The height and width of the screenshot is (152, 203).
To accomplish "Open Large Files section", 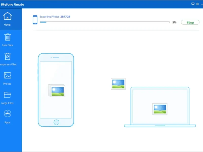I will click(7, 98).
